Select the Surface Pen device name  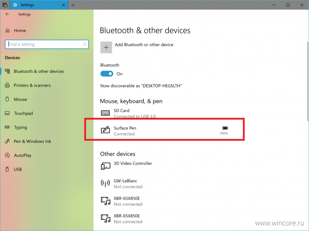coord(125,128)
